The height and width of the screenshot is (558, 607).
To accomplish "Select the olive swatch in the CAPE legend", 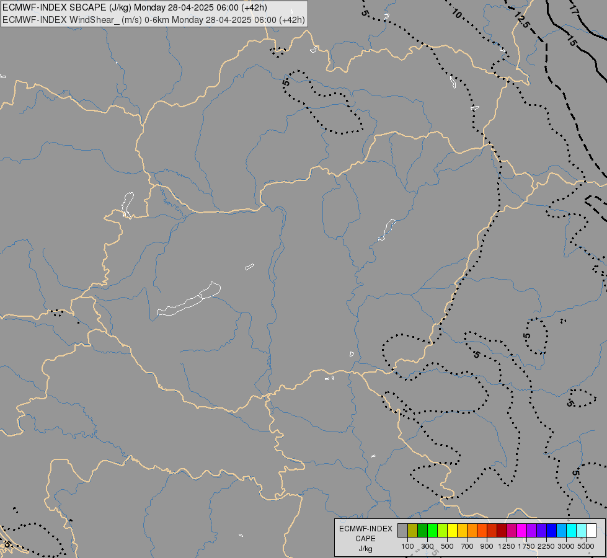I will click(413, 531).
